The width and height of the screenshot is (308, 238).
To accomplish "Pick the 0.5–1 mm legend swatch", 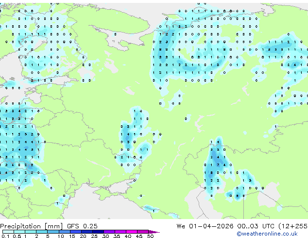I will click(x=19, y=232).
